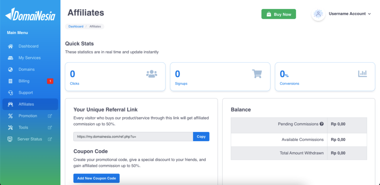Select the Affiliates menu item
The image size is (380, 185).
(x=30, y=105)
